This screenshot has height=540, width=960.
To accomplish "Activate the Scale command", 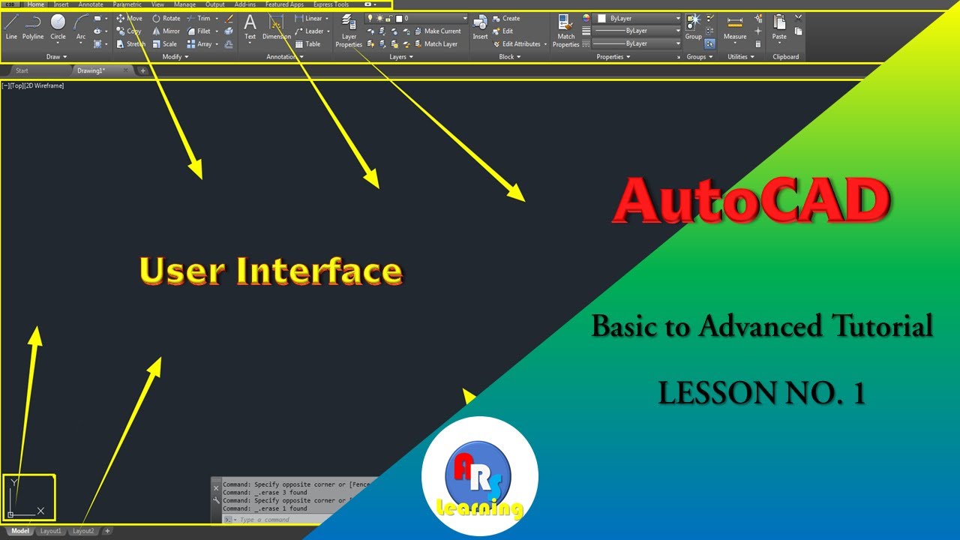I will point(164,44).
